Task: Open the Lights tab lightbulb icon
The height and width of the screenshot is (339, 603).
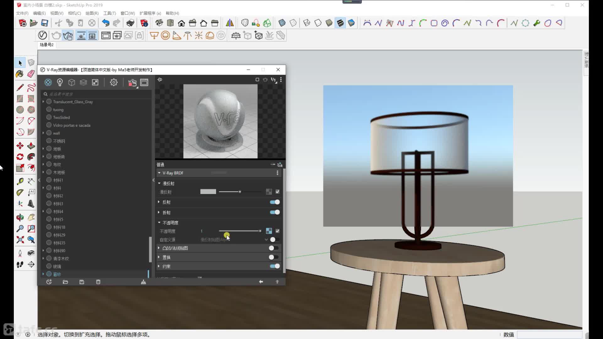Action: tap(60, 82)
